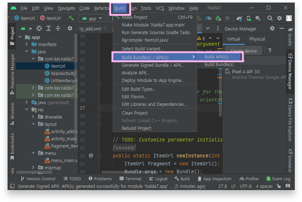Toggle the Emulator side tab

(x=290, y=161)
